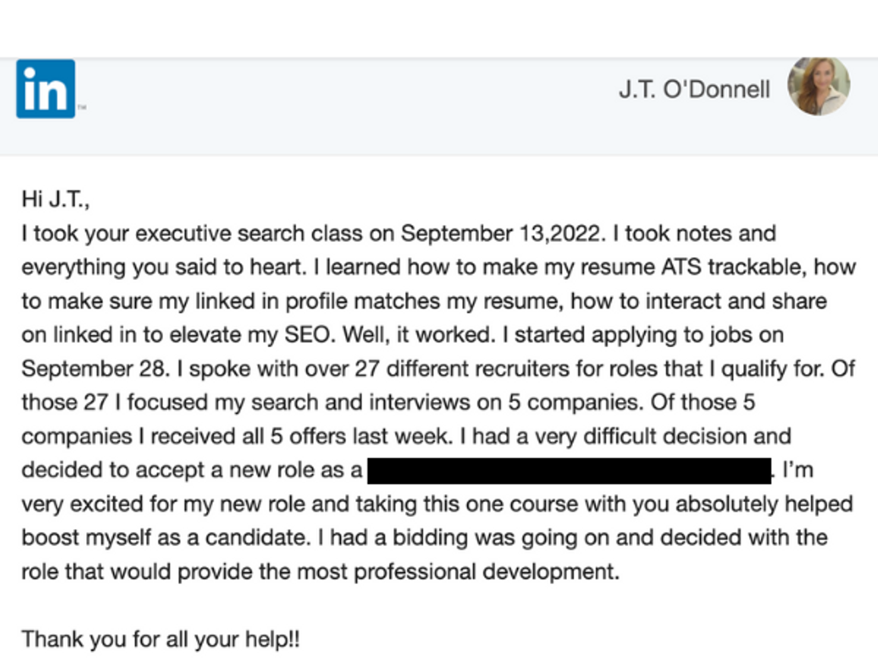This screenshot has width=878, height=658.
Task: Click the closing line 'Thank you for all your help!!'
Action: (x=161, y=640)
